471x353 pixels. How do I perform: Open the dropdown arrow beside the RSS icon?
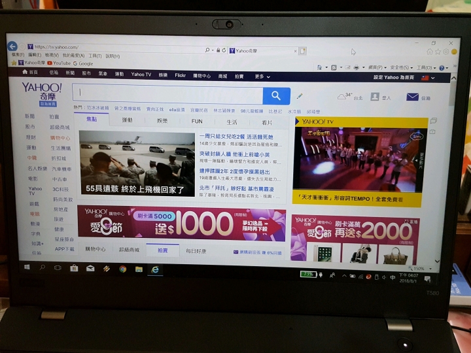click(341, 67)
